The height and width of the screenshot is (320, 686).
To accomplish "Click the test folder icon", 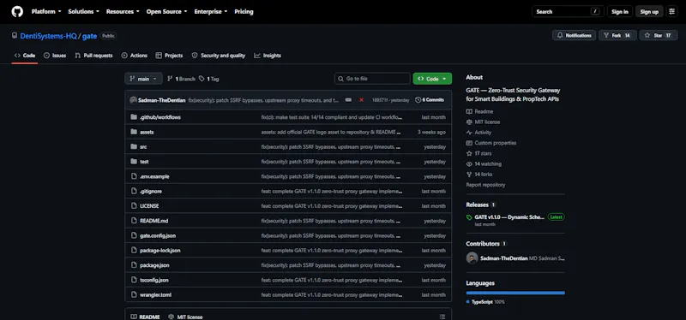I will click(x=134, y=162).
